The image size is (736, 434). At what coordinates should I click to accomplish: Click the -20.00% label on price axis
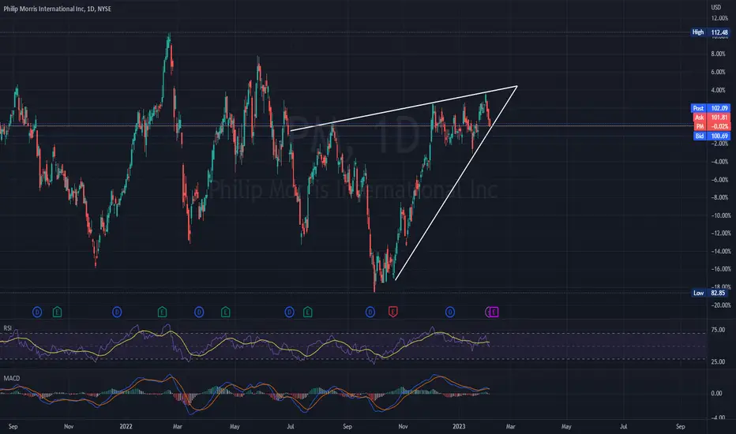pyautogui.click(x=720, y=305)
